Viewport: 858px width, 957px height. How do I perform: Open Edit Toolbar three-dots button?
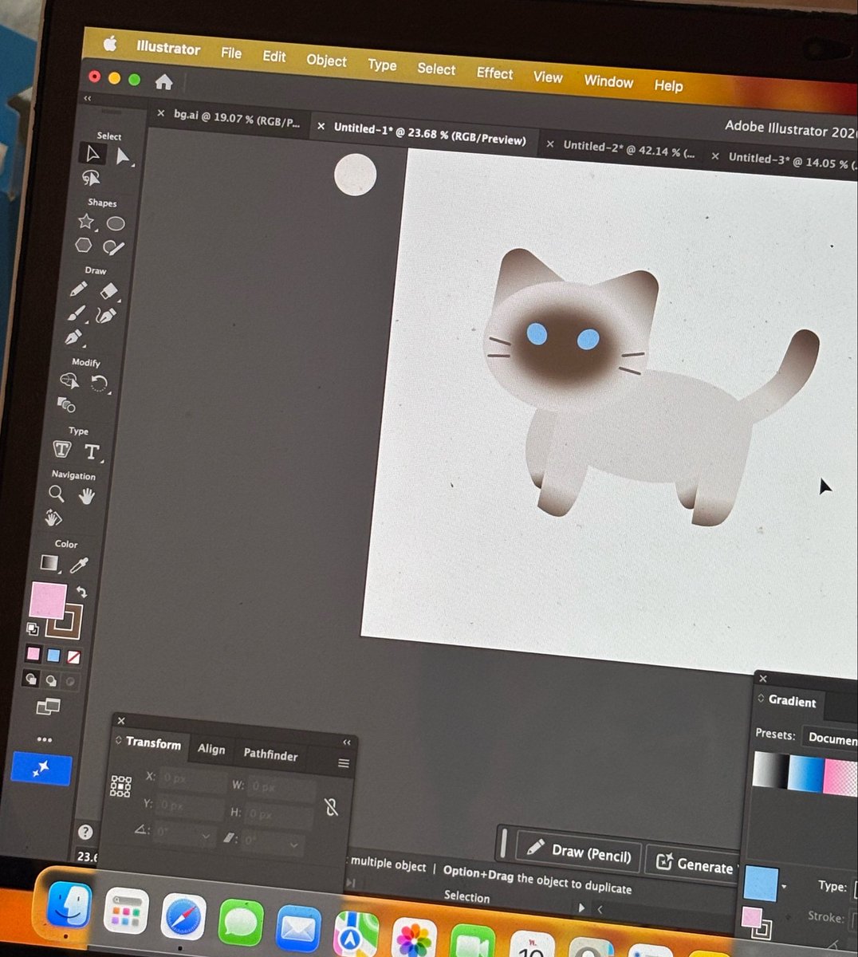click(x=45, y=739)
